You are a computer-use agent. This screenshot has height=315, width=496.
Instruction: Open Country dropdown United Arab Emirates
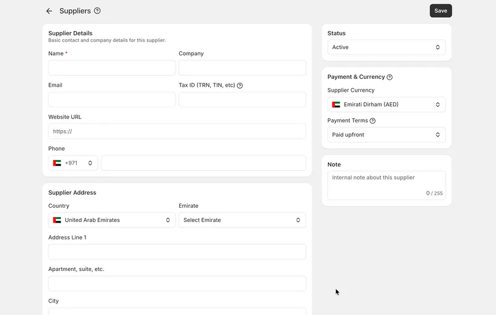click(x=112, y=220)
